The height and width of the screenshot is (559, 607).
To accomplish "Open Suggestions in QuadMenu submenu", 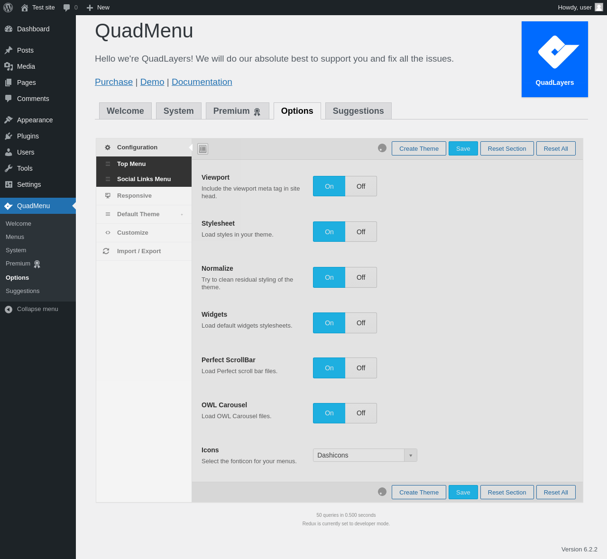I will click(x=38, y=291).
